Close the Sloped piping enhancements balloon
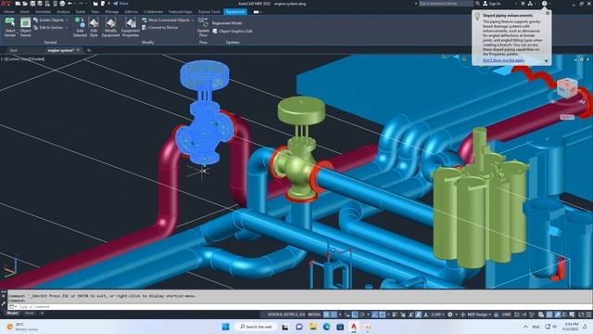Viewport: 593px width, 334px height. pos(548,13)
